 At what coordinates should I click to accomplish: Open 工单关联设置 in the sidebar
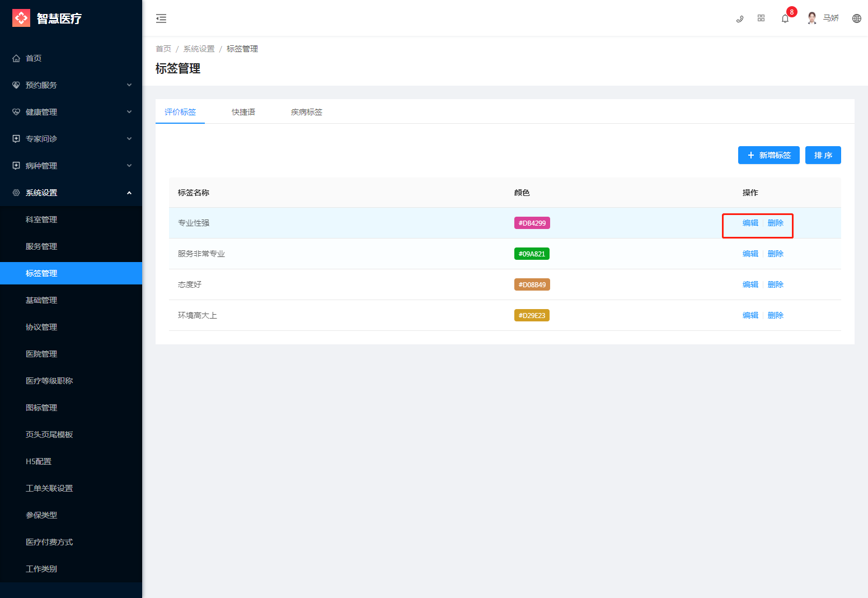click(71, 488)
